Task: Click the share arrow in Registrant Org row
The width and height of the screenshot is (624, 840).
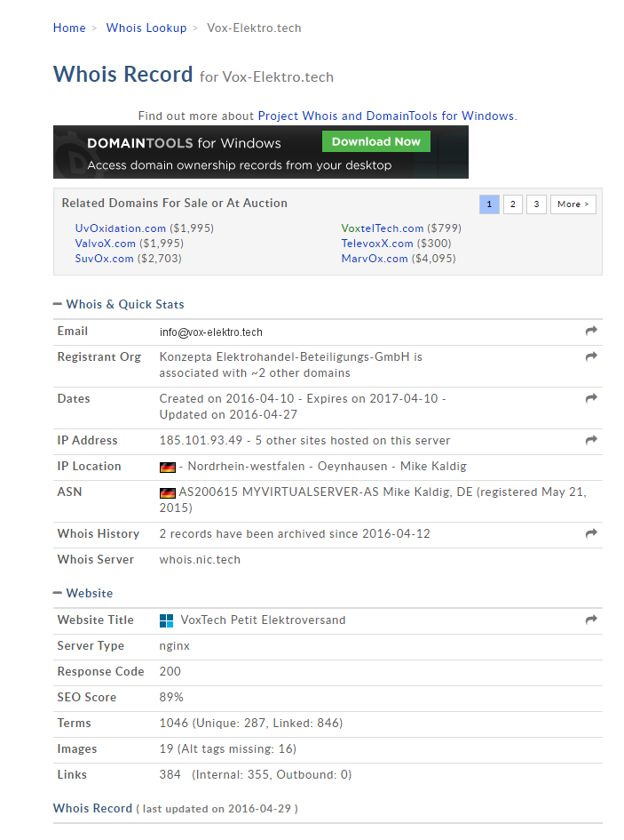Action: pyautogui.click(x=591, y=356)
